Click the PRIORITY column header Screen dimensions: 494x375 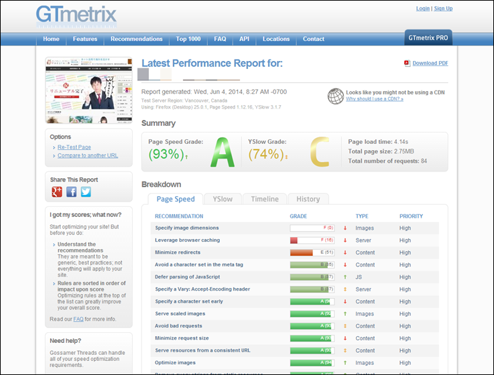point(411,216)
